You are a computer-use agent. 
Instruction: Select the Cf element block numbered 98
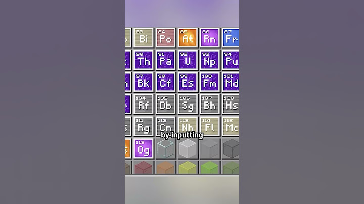pos(165,82)
